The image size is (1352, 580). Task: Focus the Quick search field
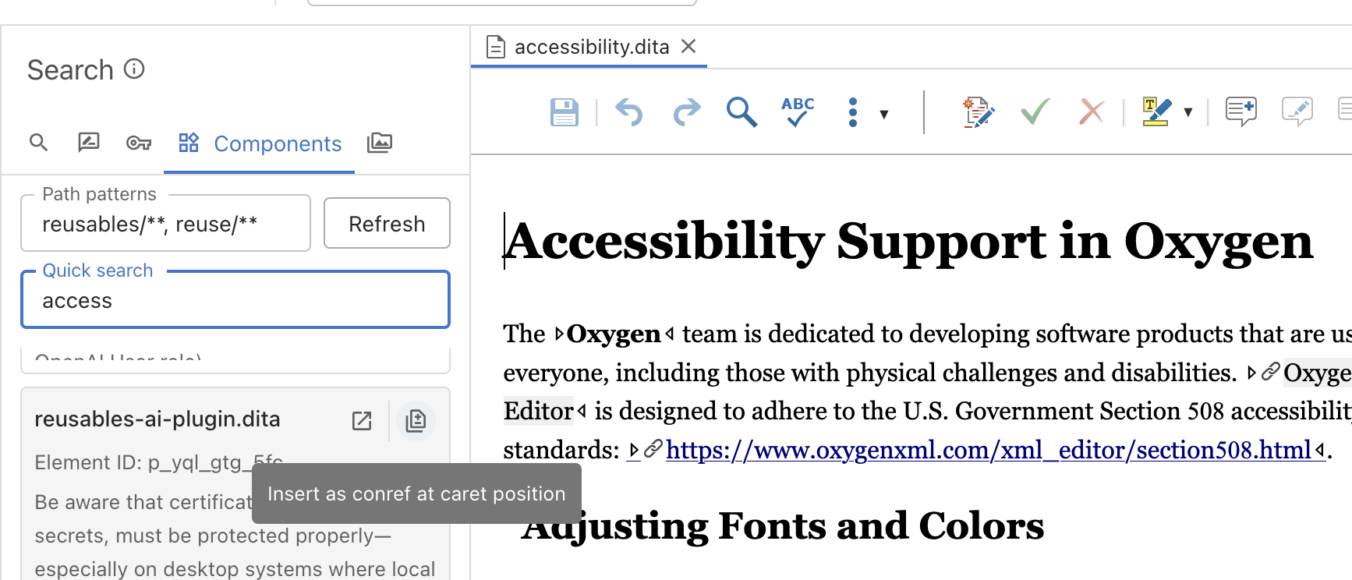pos(235,301)
